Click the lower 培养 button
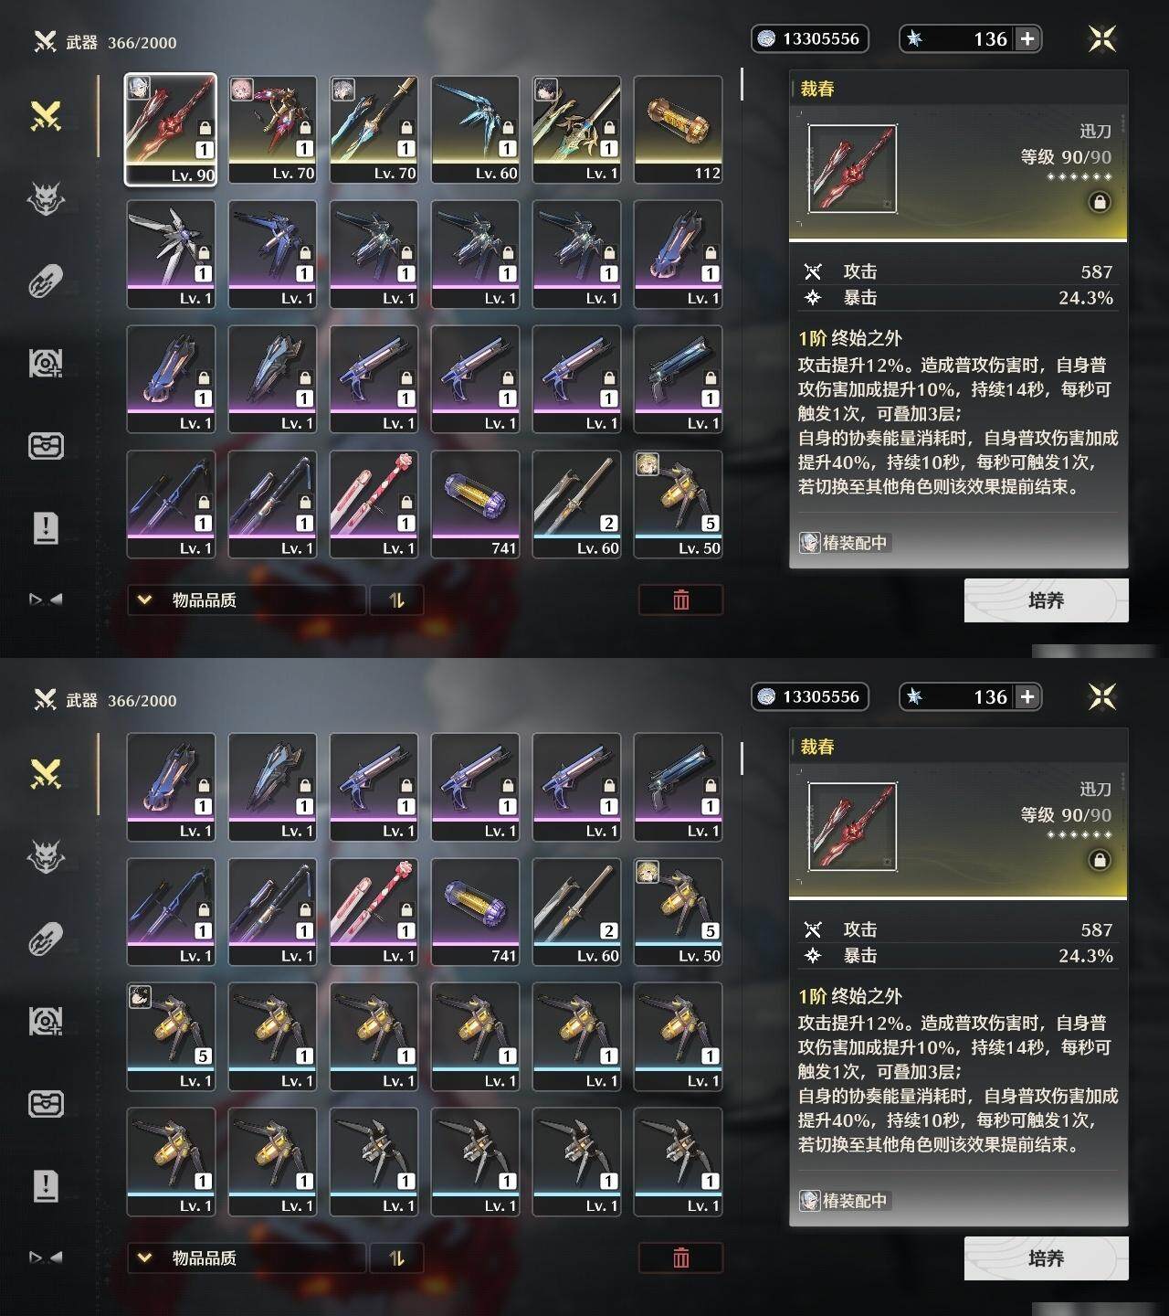Image resolution: width=1169 pixels, height=1316 pixels. coord(1046,1258)
